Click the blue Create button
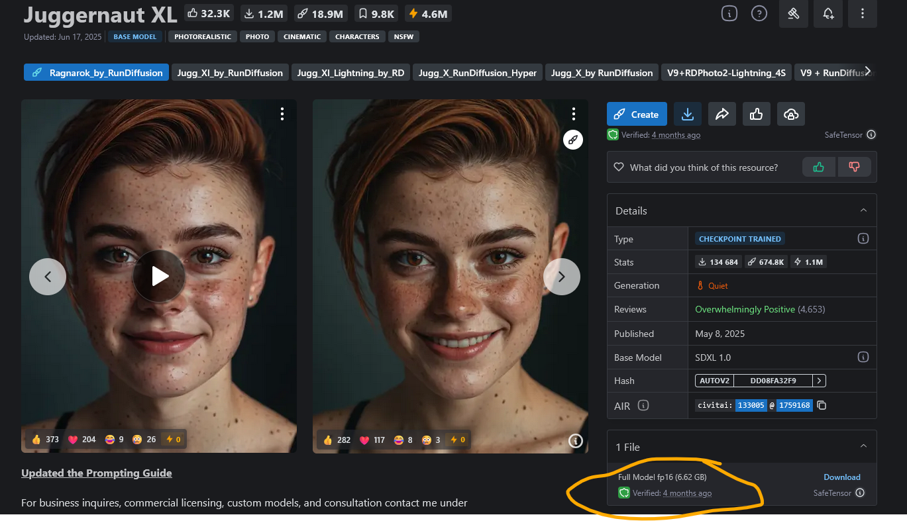Screen dimensions: 907x521 (636, 115)
